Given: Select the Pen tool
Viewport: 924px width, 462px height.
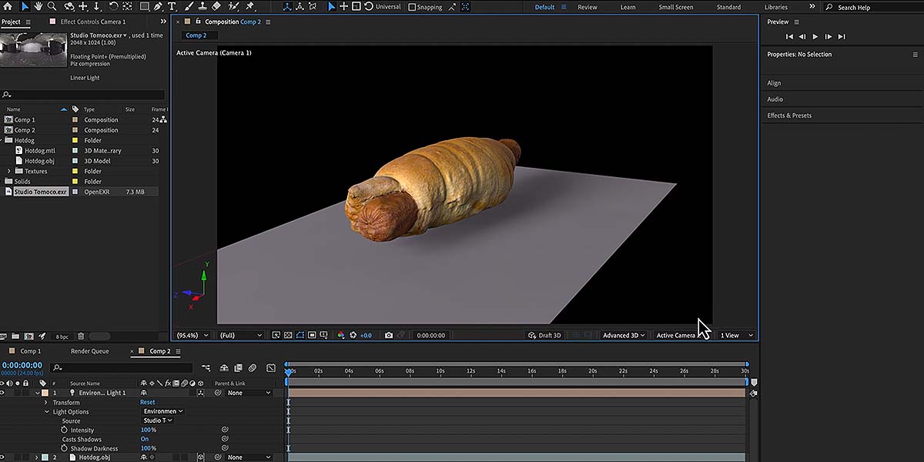Looking at the screenshot, I should pyautogui.click(x=158, y=7).
